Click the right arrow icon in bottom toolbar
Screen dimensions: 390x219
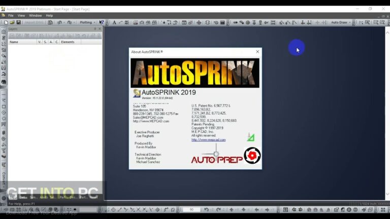[x=267, y=210]
